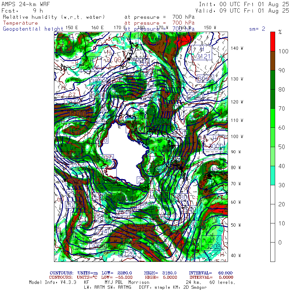Click the red 'HIGH= 5.0000' temperature value
Screen dimensions: 291x291
[161, 277]
